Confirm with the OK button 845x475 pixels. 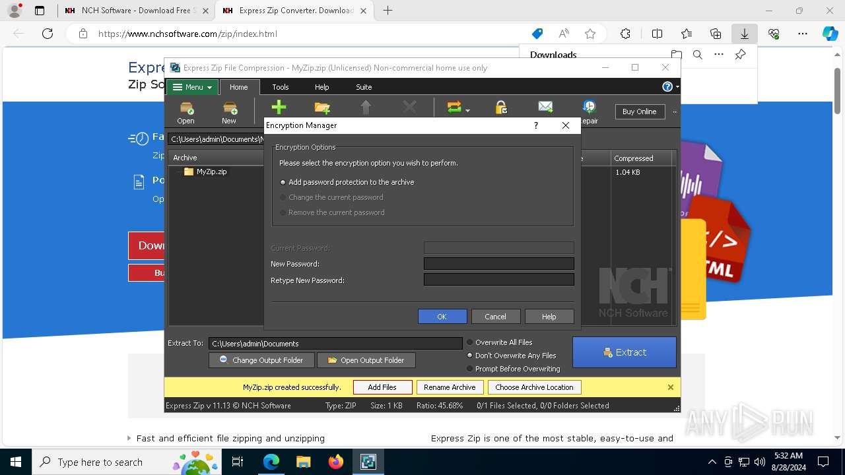(x=442, y=317)
